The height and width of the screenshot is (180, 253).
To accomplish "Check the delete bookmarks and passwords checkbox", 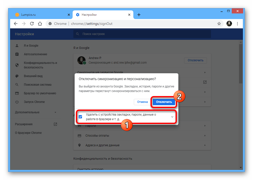I will pyautogui.click(x=80, y=117).
